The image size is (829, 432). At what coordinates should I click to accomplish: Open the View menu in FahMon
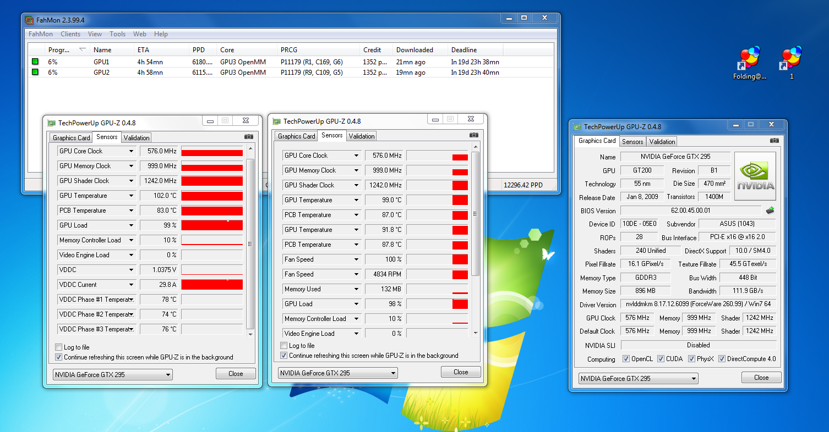95,34
